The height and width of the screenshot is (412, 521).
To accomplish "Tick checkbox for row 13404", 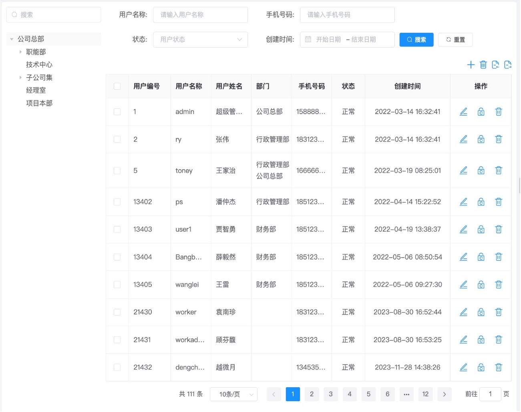I will [117, 257].
